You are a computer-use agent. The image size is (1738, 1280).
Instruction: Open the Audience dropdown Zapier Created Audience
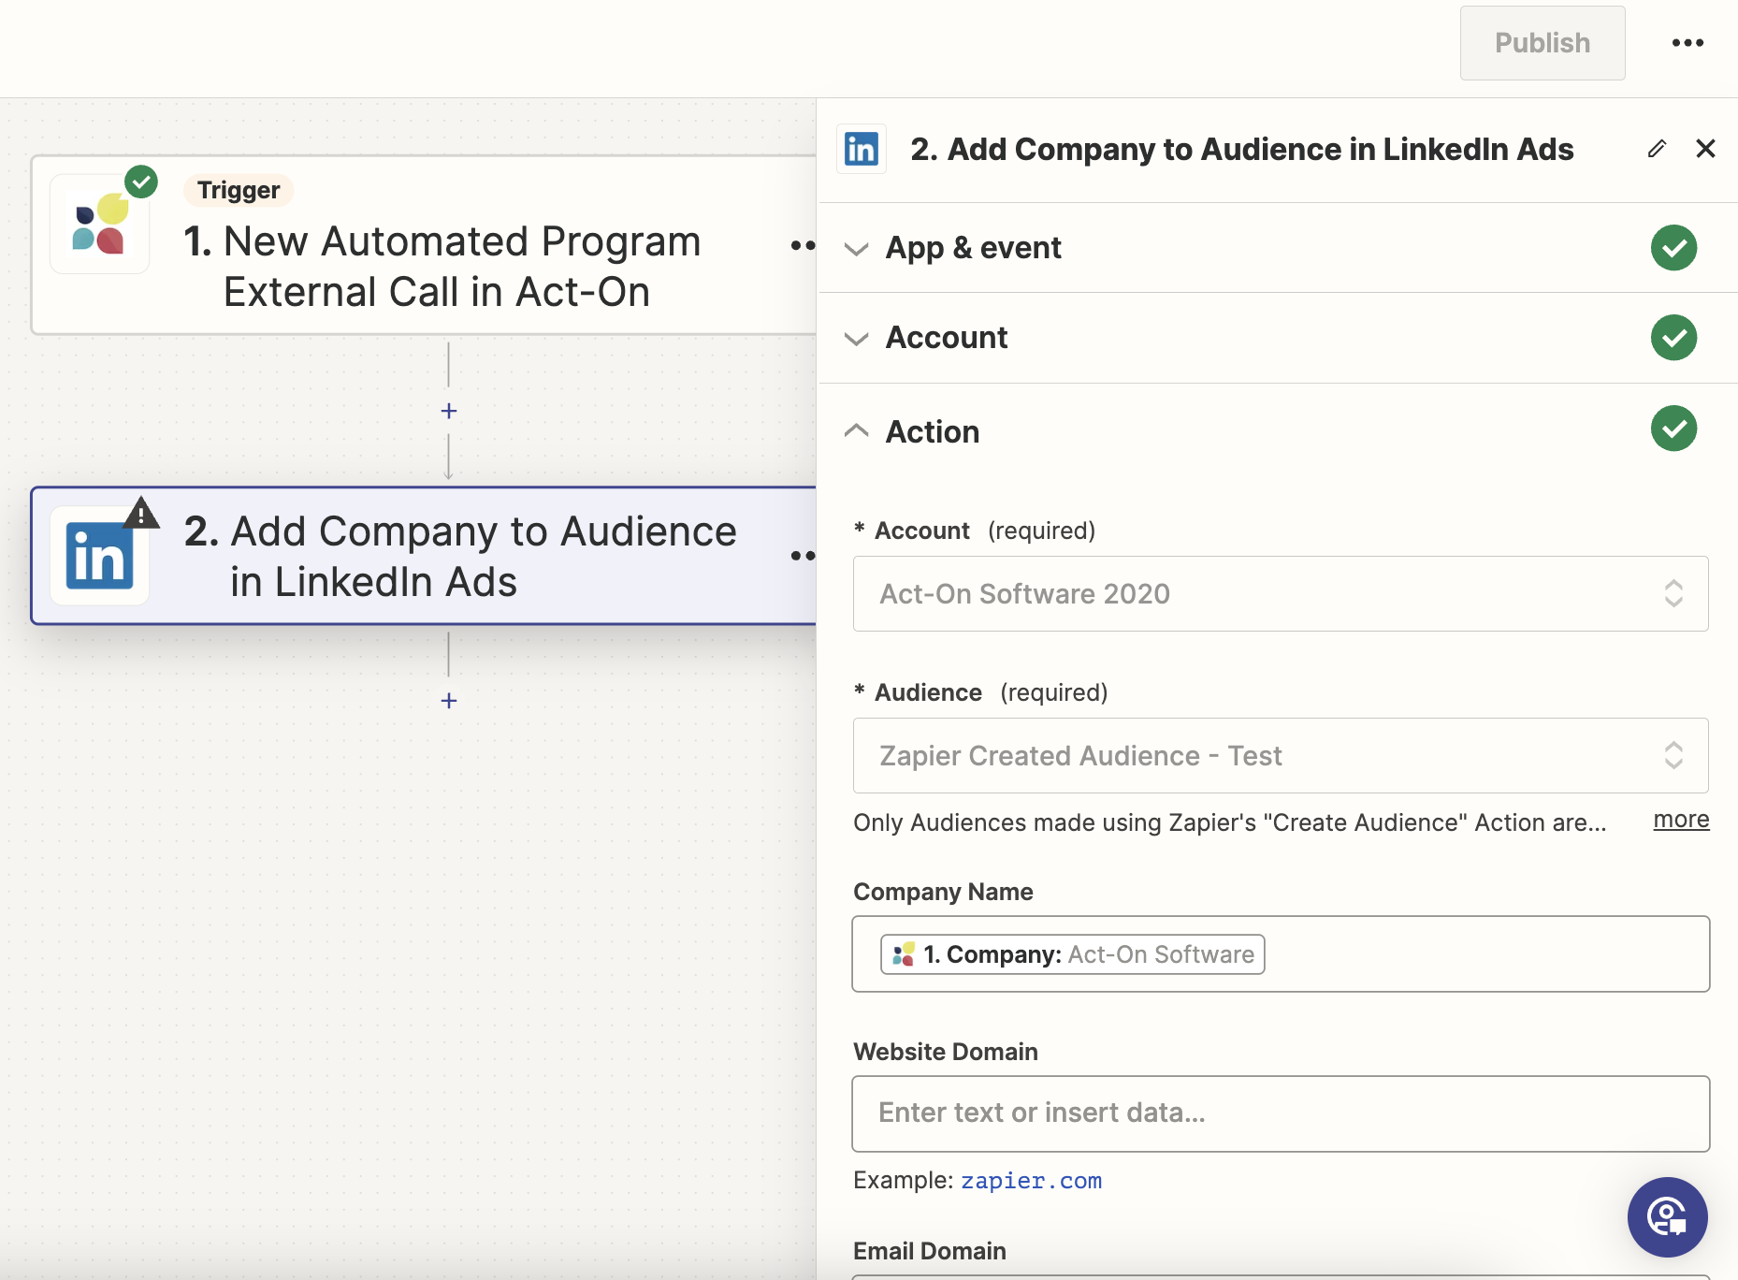point(1281,756)
